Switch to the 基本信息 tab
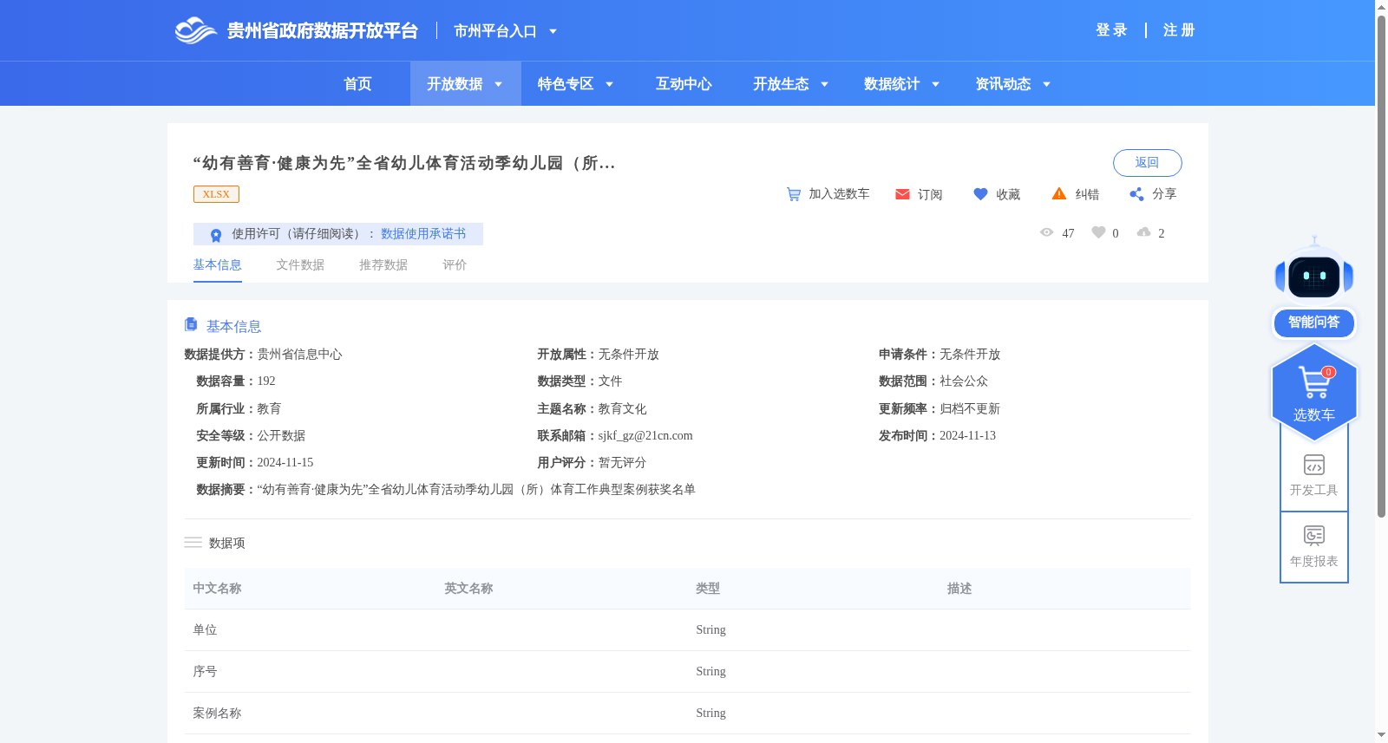Viewport: 1388px width, 743px height. pos(217,265)
